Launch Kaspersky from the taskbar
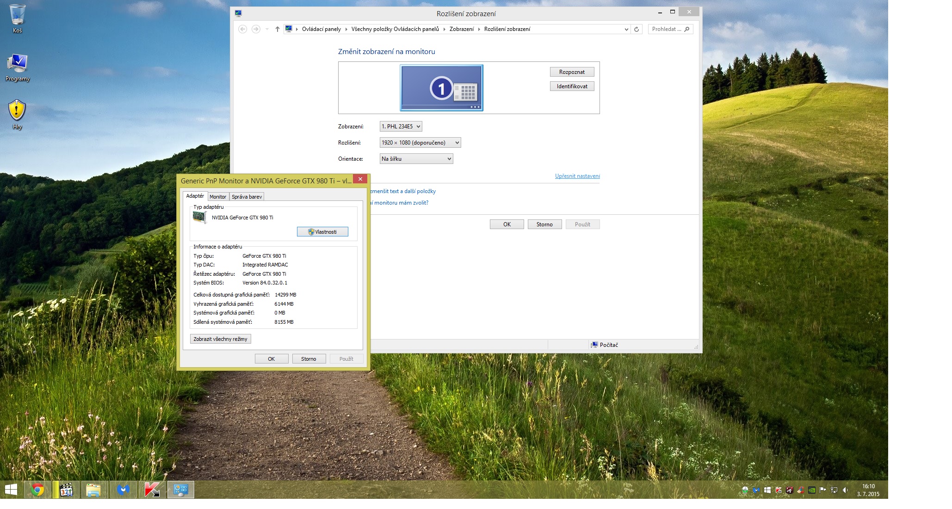Image resolution: width=952 pixels, height=509 pixels. (x=152, y=490)
